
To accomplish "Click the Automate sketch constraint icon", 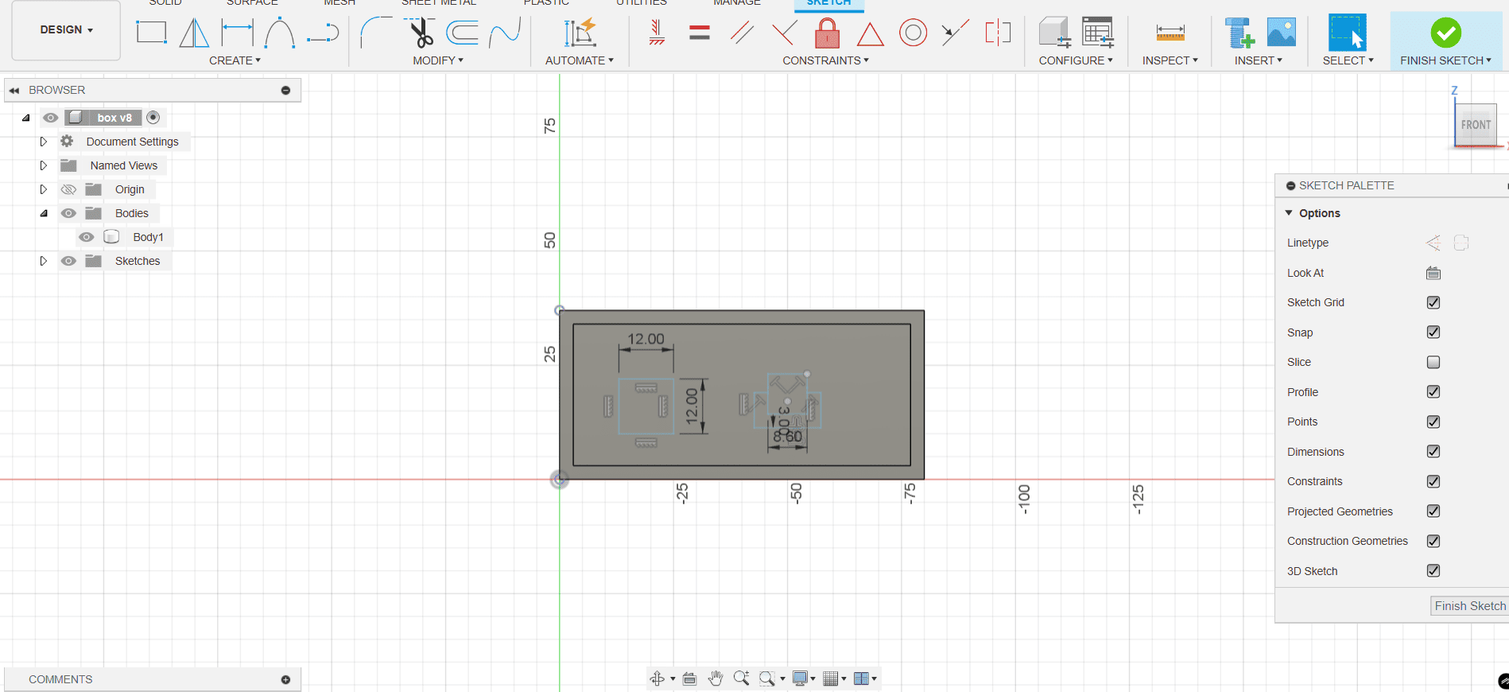I will pos(580,33).
